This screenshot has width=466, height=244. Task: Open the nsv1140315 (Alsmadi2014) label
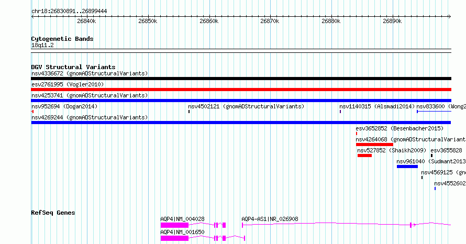(377, 106)
